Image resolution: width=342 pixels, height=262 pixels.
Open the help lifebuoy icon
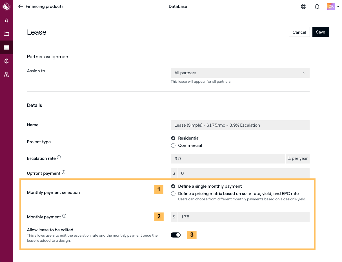click(x=303, y=6)
